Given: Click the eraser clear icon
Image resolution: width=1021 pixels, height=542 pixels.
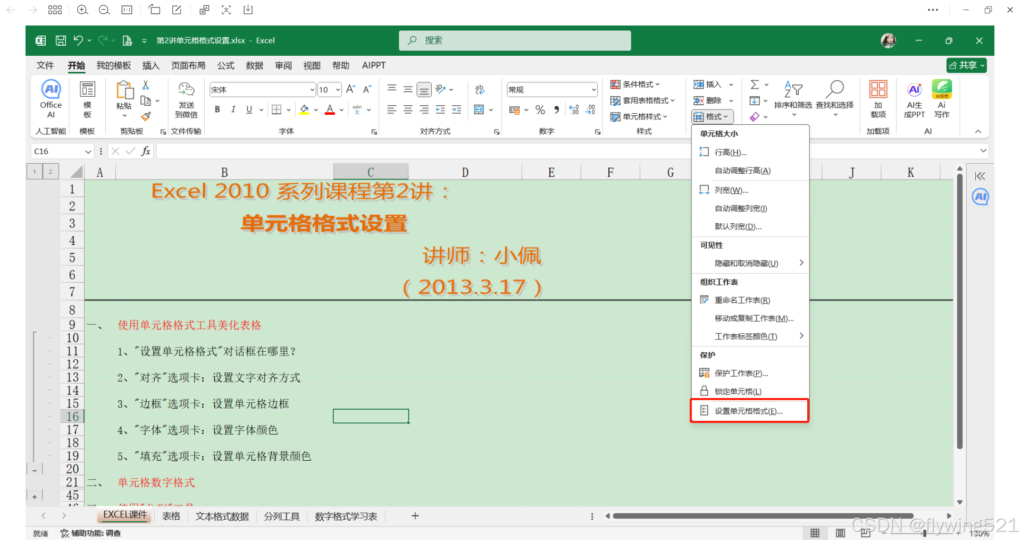Looking at the screenshot, I should pyautogui.click(x=755, y=116).
